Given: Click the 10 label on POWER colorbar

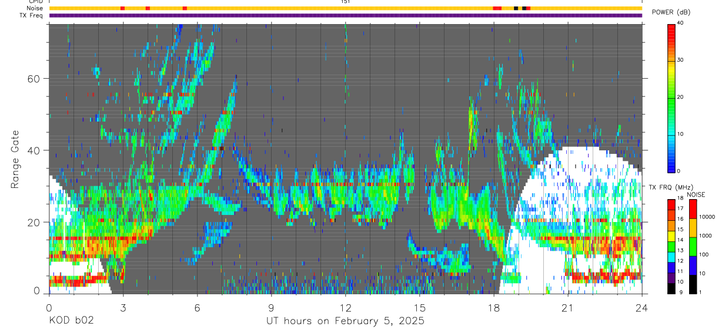Looking at the screenshot, I should [x=680, y=134].
